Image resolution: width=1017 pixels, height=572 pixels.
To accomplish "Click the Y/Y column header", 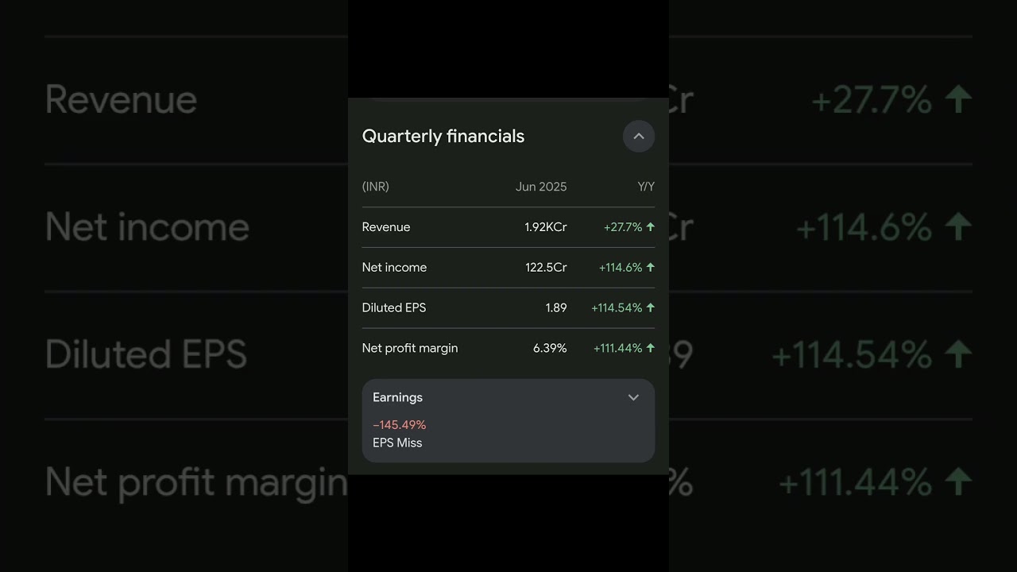I will click(646, 187).
